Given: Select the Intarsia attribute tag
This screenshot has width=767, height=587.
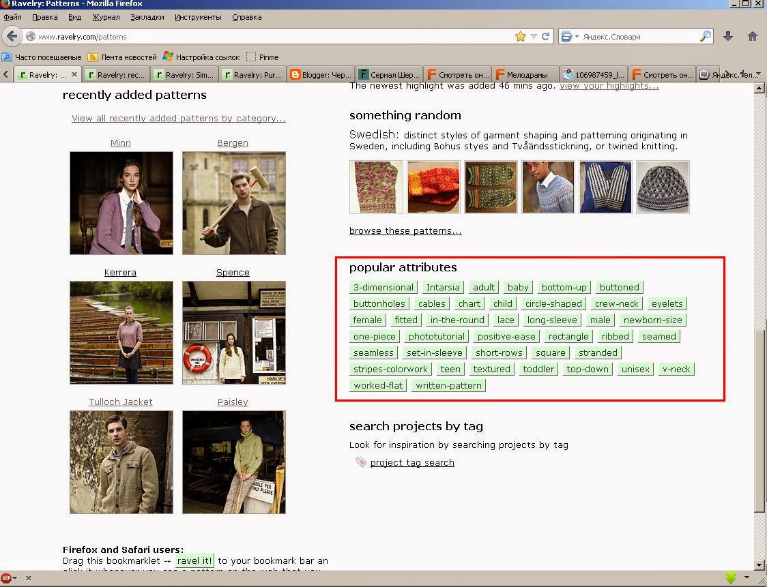Looking at the screenshot, I should click(x=443, y=288).
